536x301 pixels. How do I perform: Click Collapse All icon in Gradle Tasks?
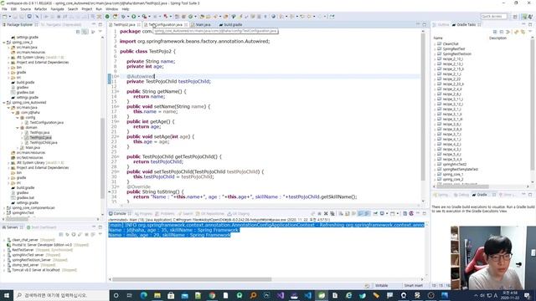pyautogui.click(x=502, y=32)
